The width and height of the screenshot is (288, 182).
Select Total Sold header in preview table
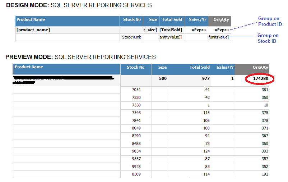pos(189,69)
